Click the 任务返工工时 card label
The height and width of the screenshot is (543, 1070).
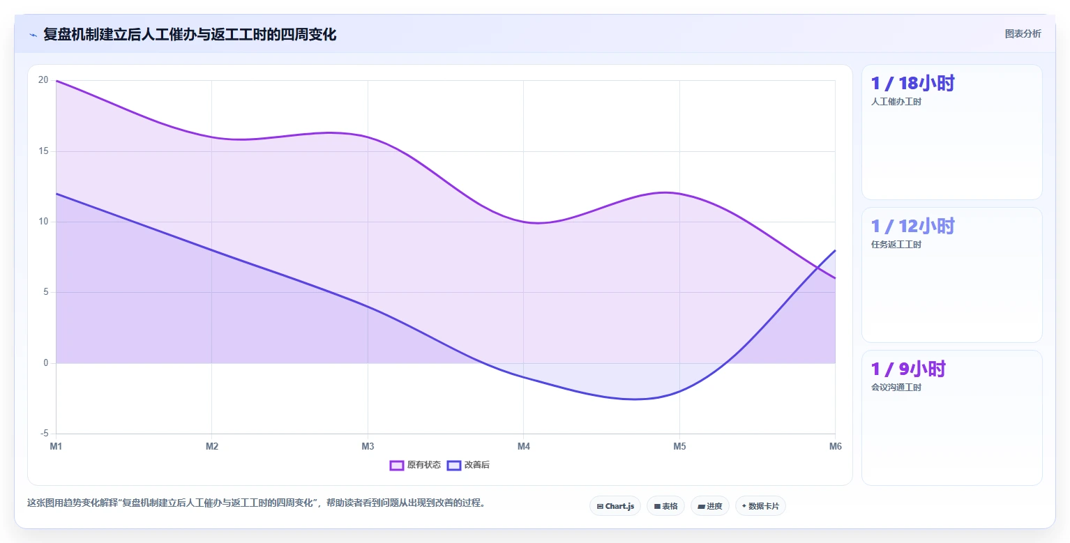click(x=896, y=245)
